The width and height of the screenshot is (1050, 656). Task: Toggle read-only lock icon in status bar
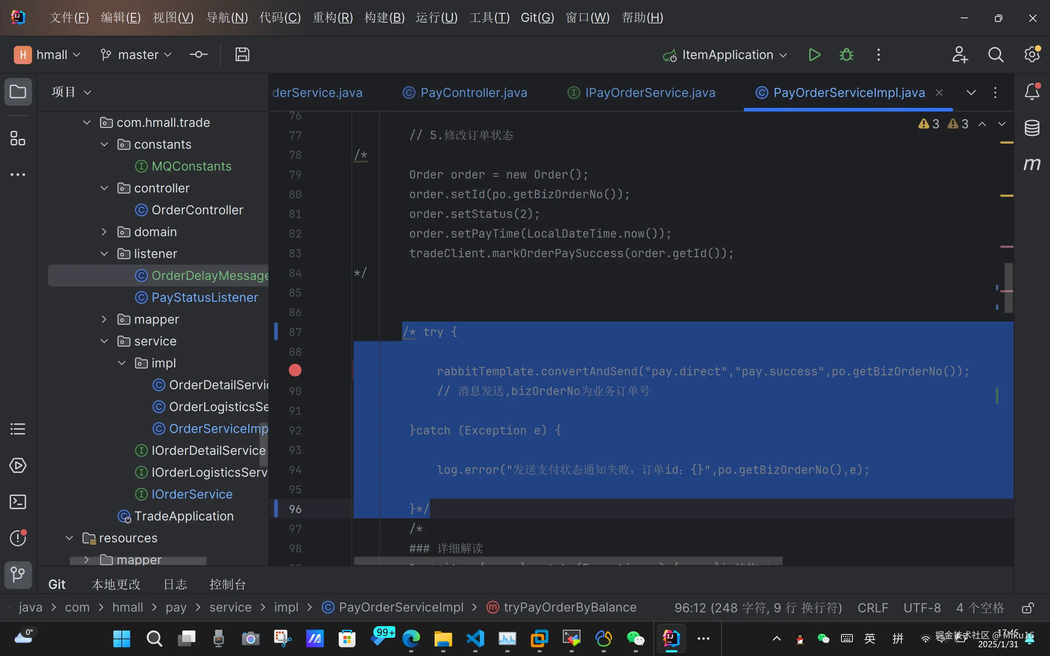tap(1027, 608)
